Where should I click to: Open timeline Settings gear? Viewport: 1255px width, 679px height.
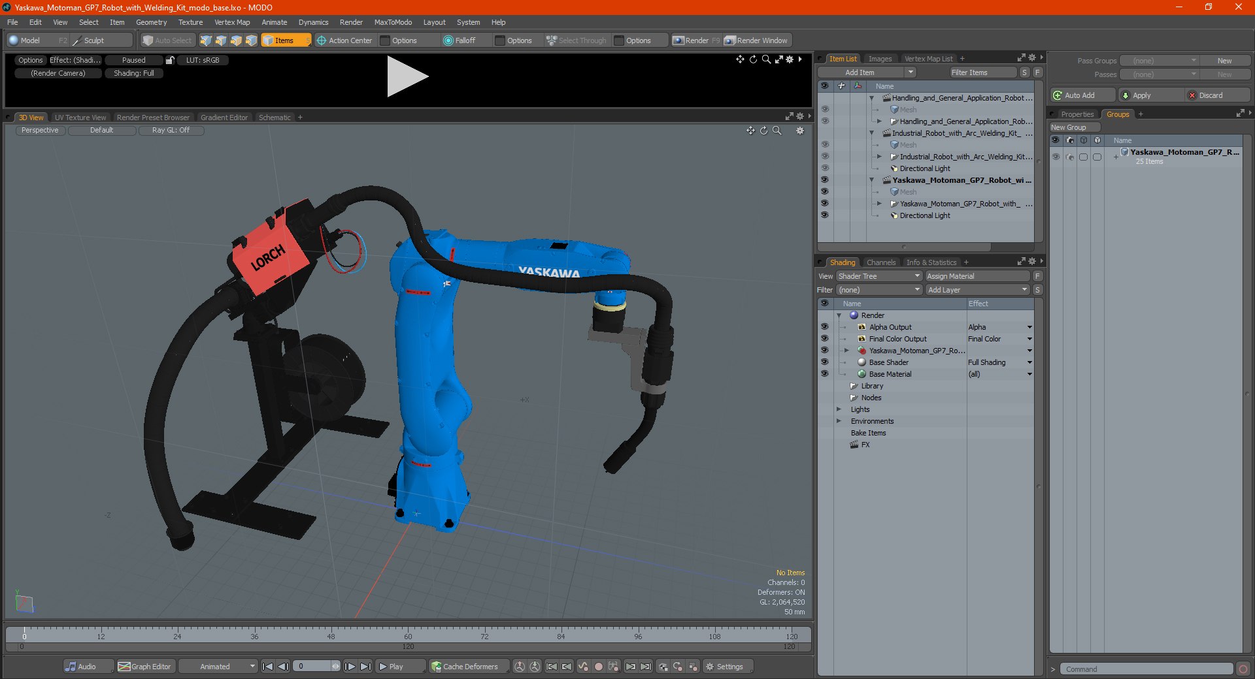(x=710, y=667)
